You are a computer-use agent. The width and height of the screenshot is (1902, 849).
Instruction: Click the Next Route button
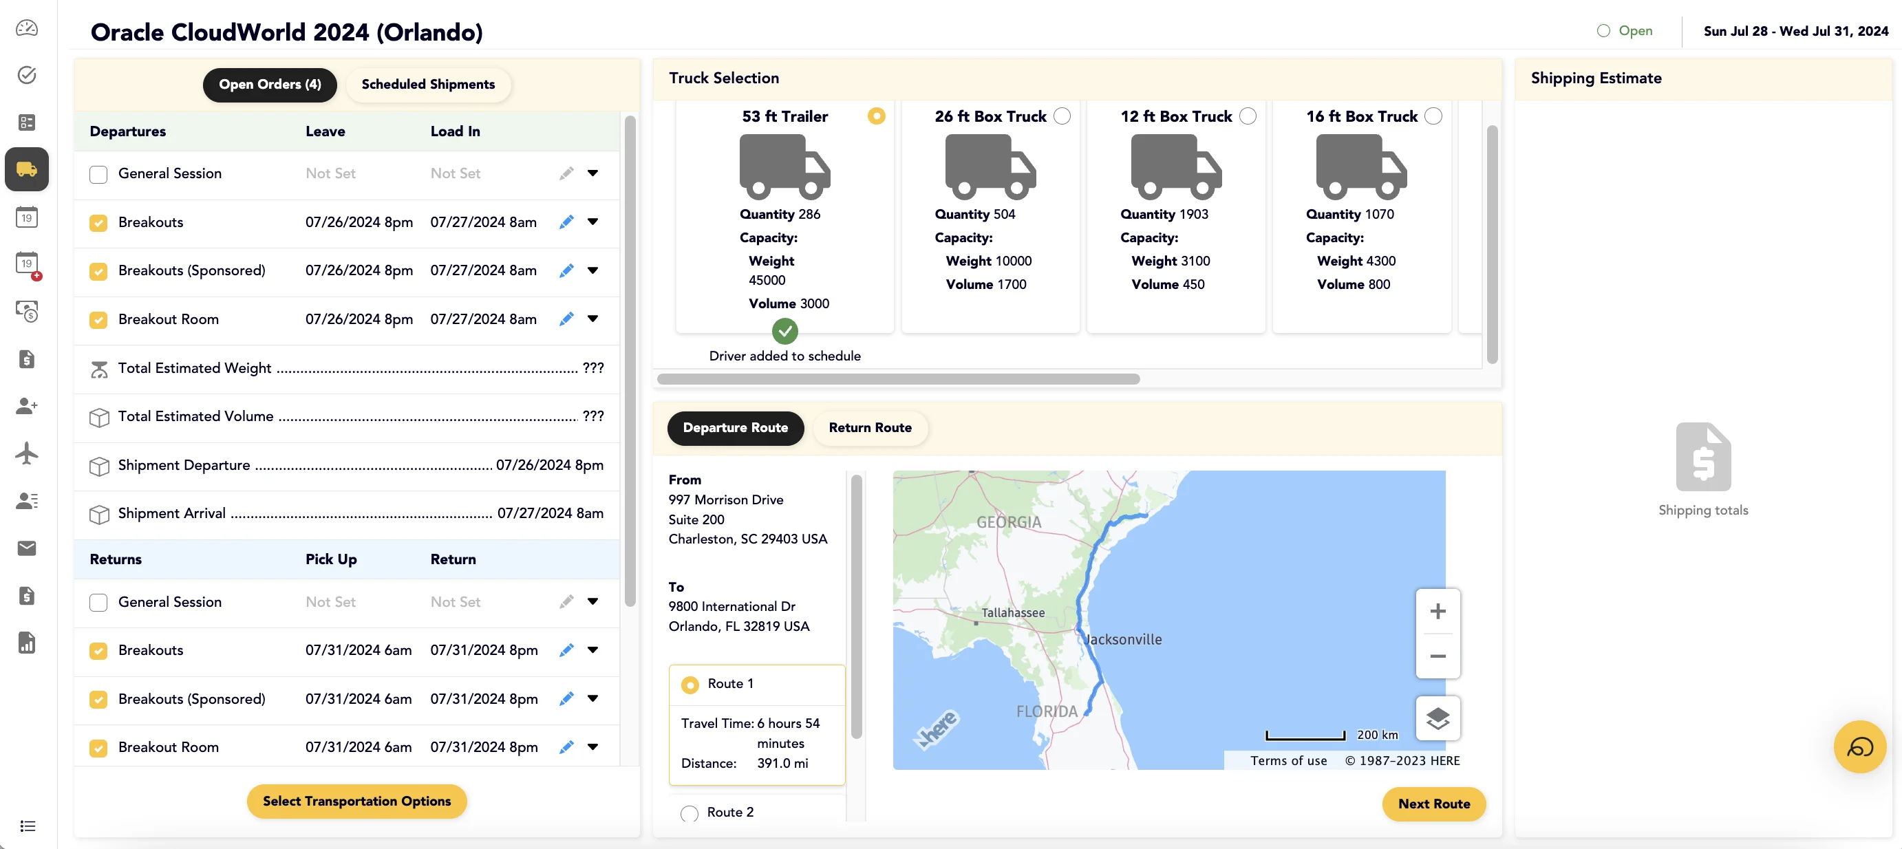(1434, 804)
